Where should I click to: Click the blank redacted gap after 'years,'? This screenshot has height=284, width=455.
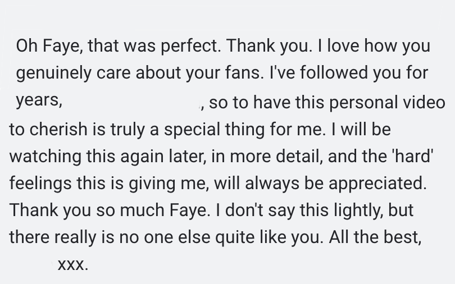tap(131, 102)
